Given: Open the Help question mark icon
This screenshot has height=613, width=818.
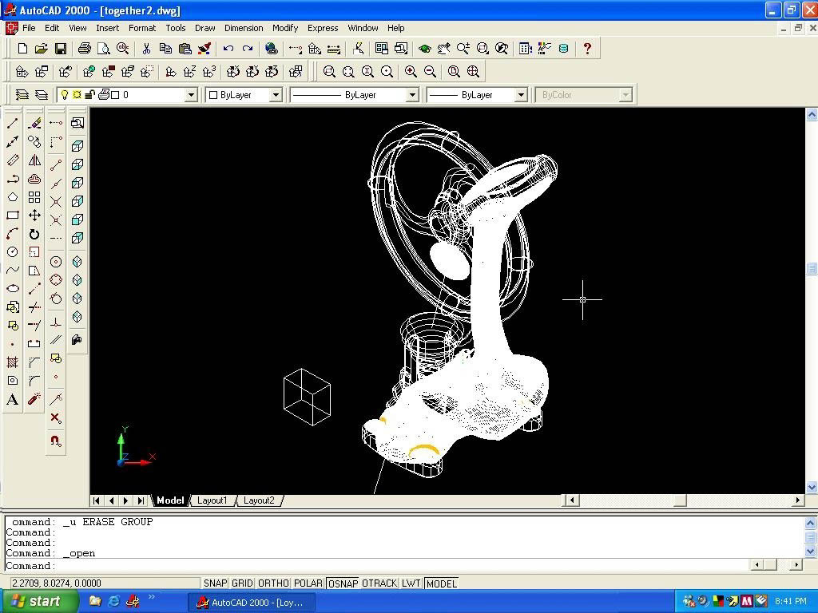Looking at the screenshot, I should pyautogui.click(x=587, y=49).
